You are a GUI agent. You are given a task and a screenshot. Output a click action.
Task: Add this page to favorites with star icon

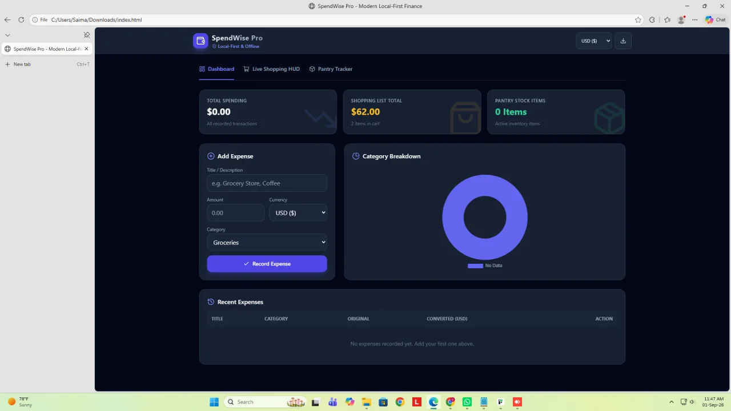point(638,20)
